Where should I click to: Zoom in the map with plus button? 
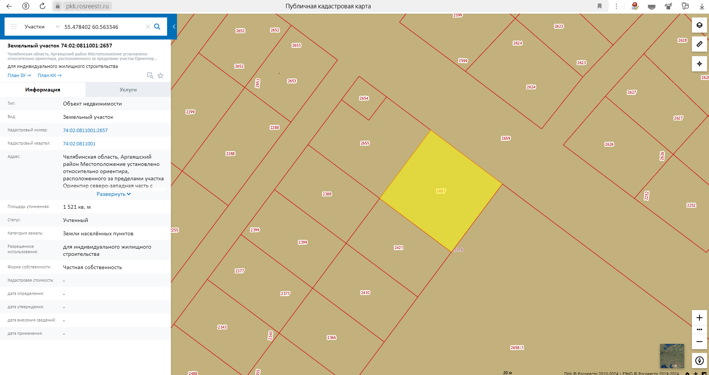tap(699, 318)
